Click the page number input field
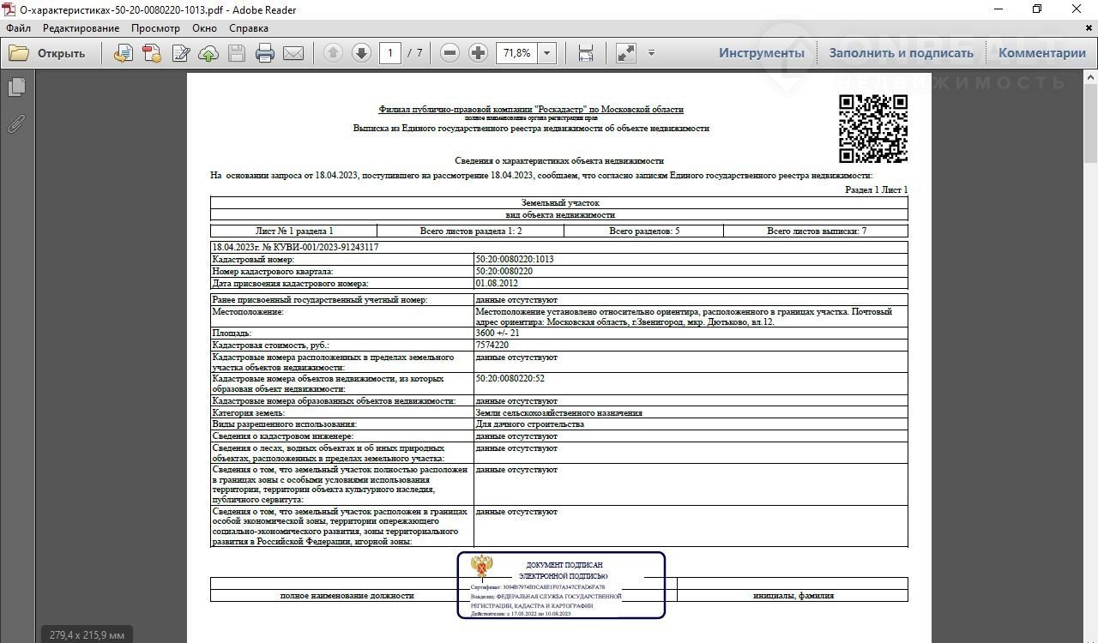Screen dimensions: 1098x643 390,53
